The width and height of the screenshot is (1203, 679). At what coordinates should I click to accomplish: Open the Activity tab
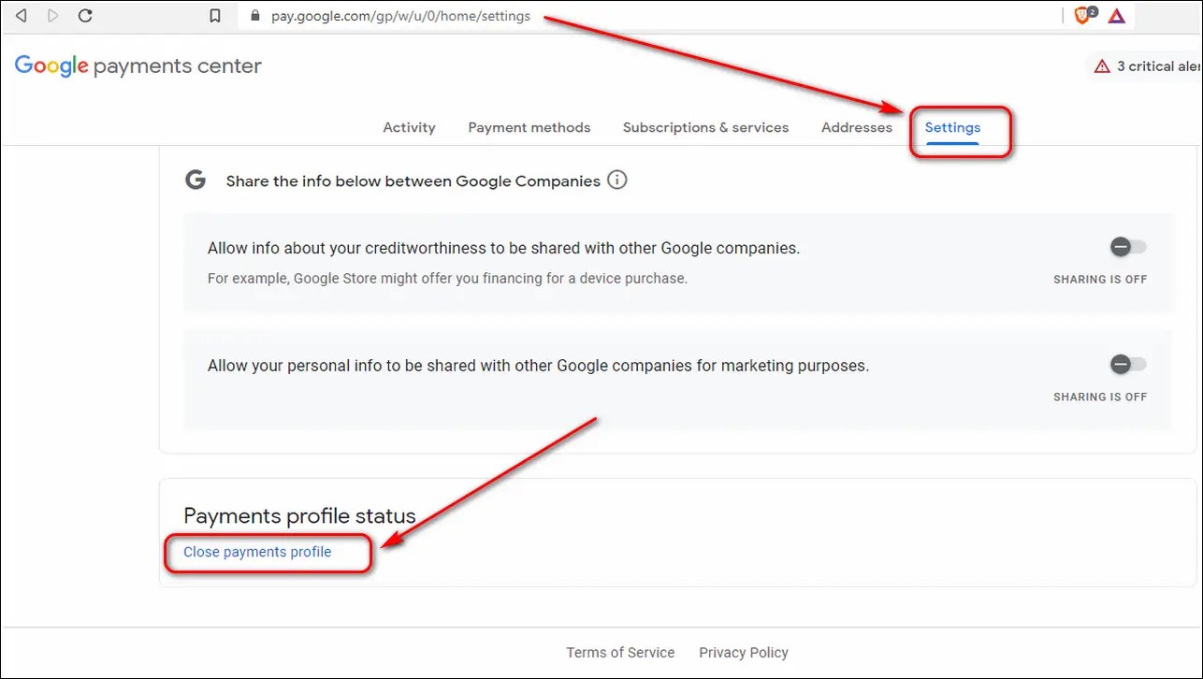(x=409, y=127)
